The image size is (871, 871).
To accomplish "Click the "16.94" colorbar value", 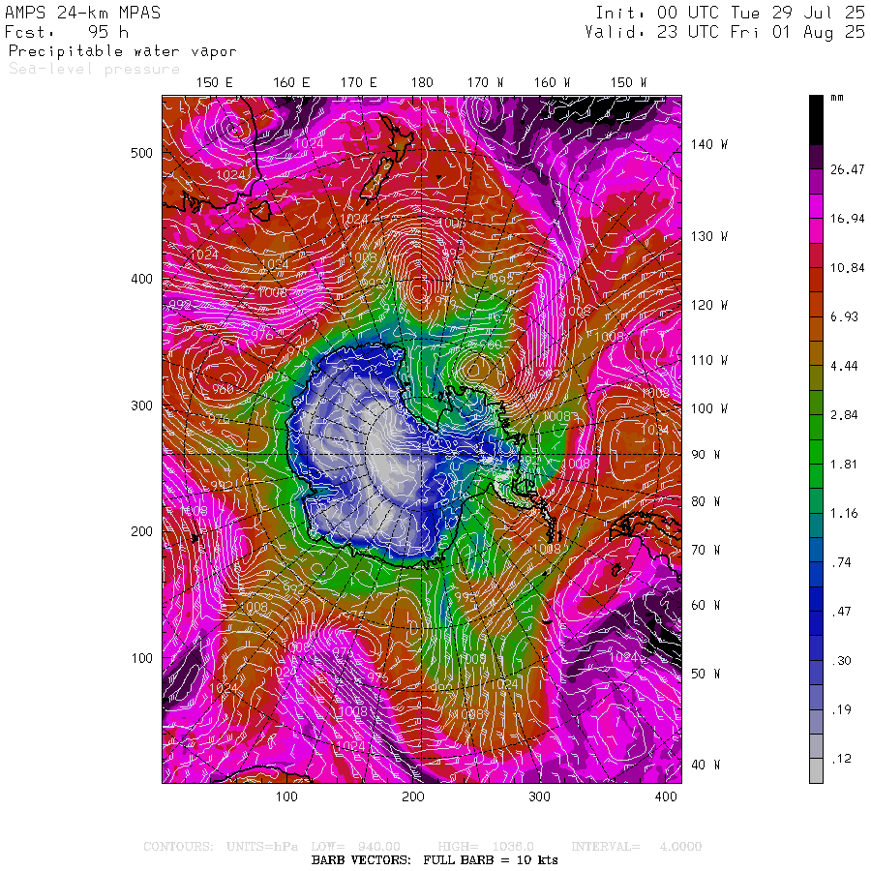I will 848,219.
